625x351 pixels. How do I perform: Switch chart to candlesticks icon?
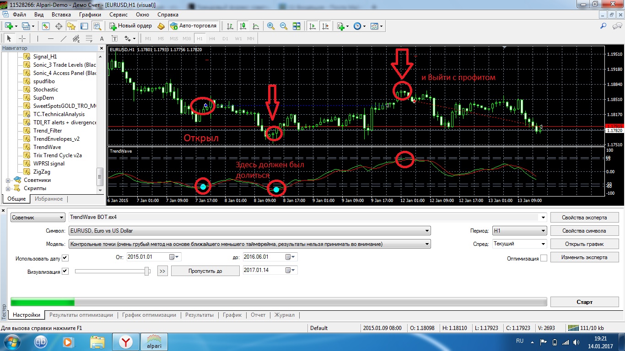click(x=243, y=26)
